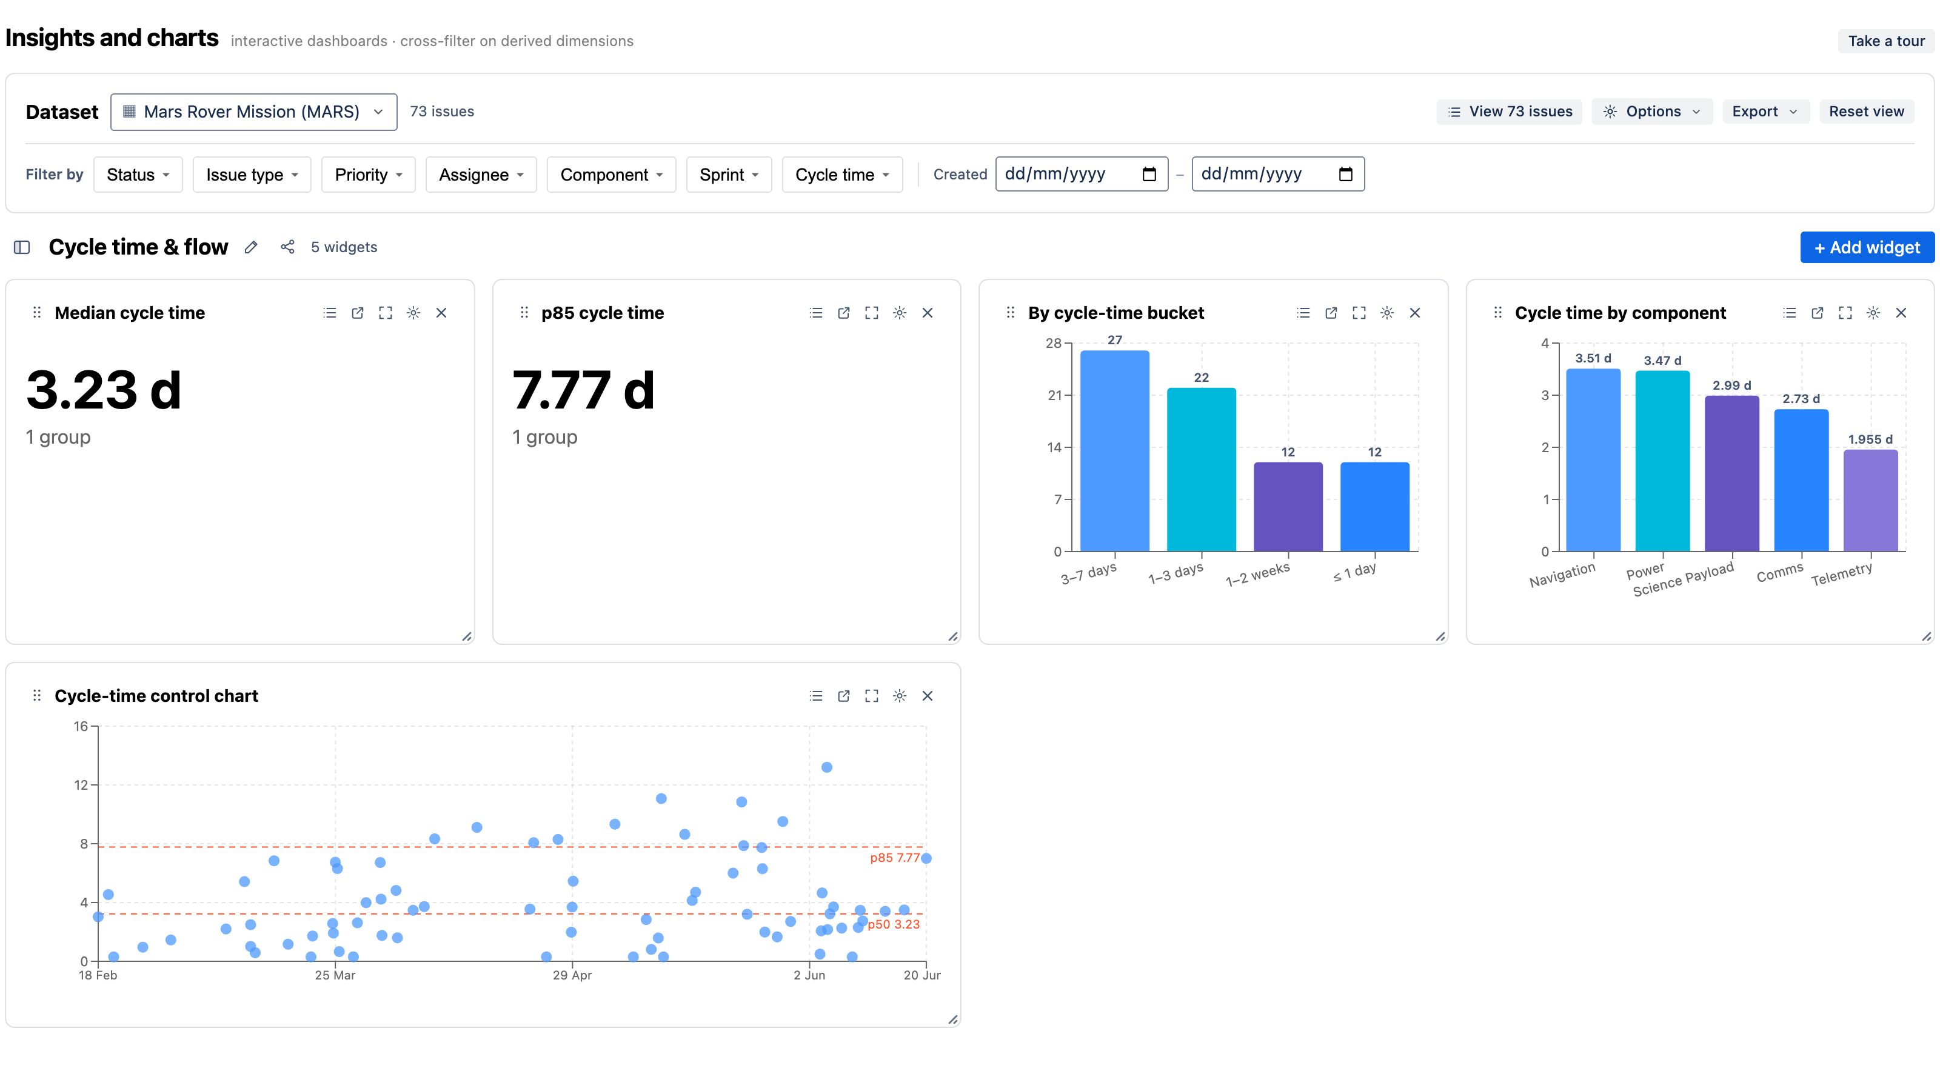1940x1091 pixels.
Task: Open the Export dropdown menu
Action: (1766, 112)
